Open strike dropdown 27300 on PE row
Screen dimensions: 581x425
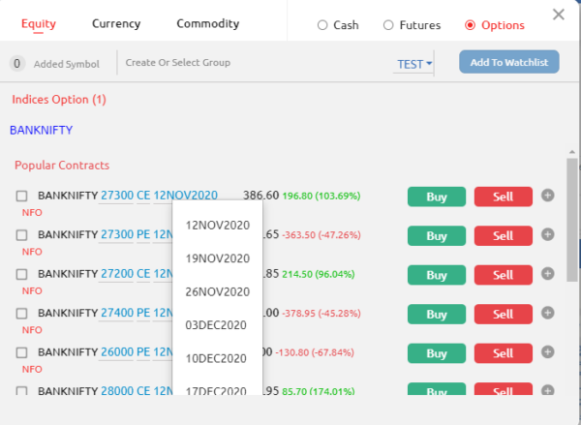(x=117, y=234)
